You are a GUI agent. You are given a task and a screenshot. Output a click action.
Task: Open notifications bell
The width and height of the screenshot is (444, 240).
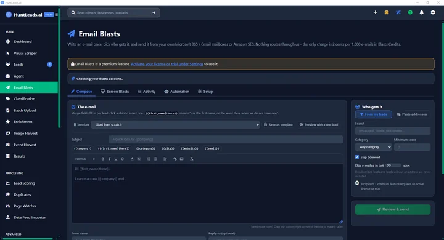(422, 12)
